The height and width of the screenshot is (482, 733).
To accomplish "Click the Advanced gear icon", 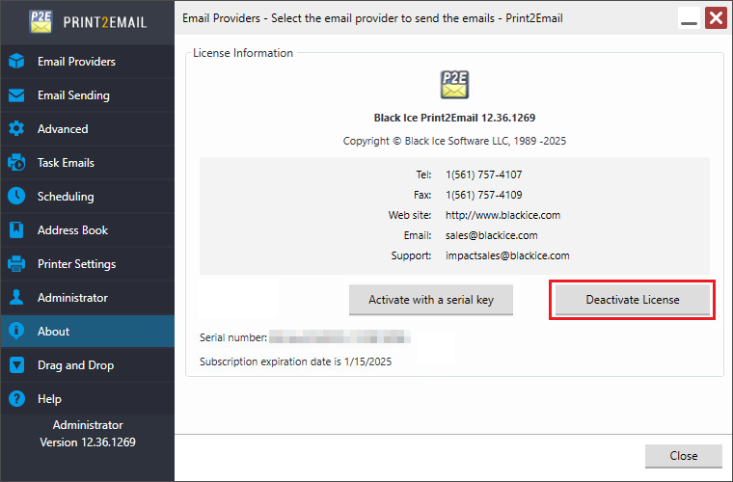I will (16, 129).
